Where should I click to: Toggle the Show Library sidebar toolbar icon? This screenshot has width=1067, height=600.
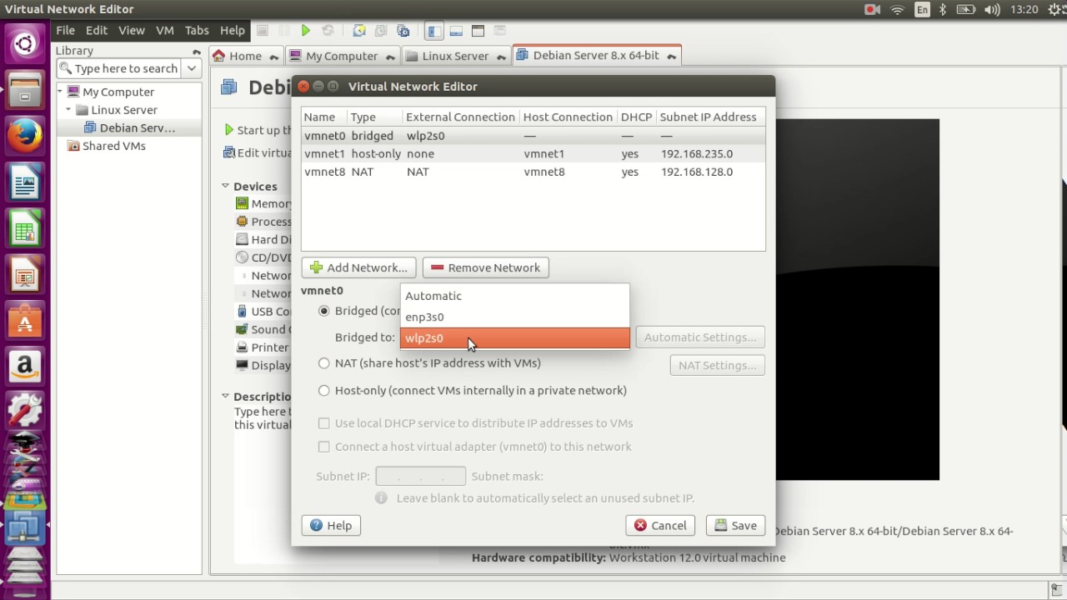(434, 31)
